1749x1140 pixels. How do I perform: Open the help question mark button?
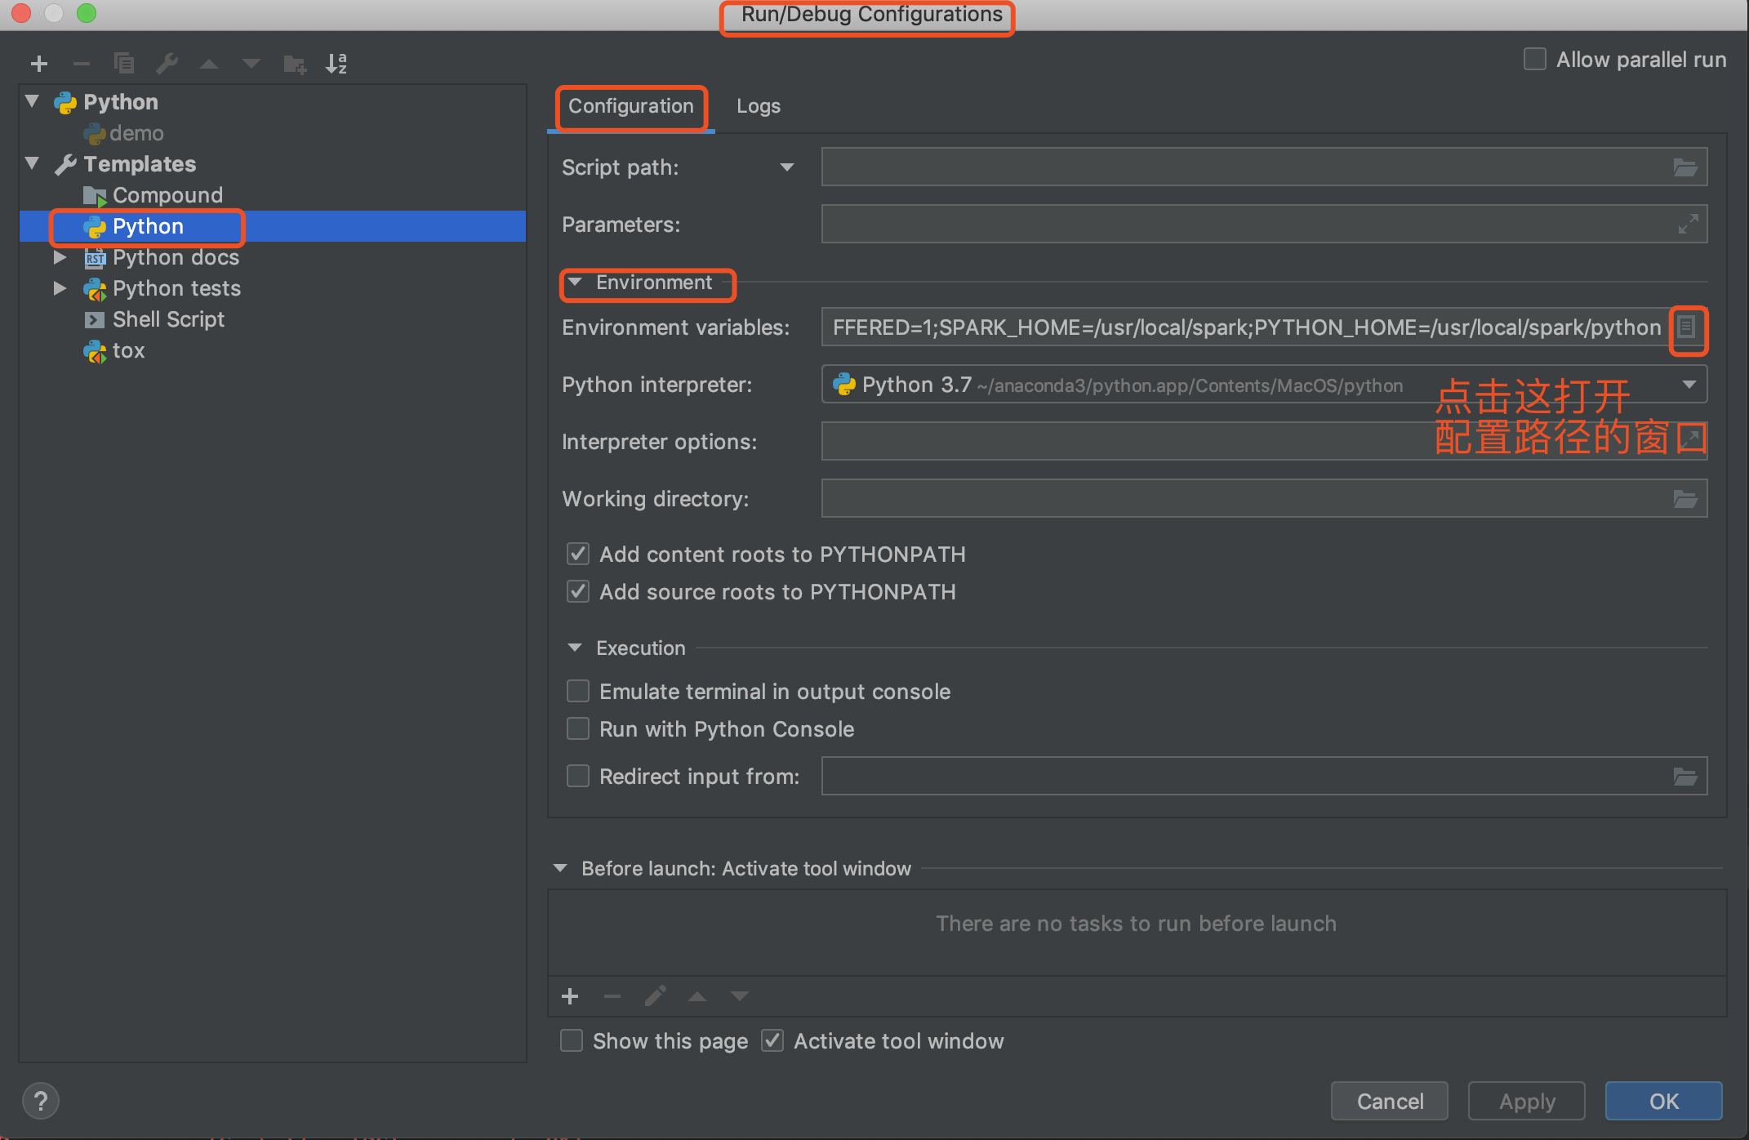40,1101
